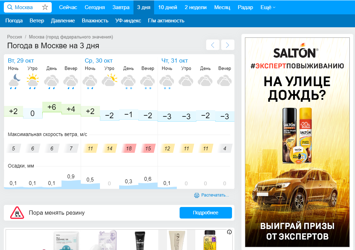The image size is (355, 250).
Task: Click the black tube product thumbnail
Action: point(140,241)
